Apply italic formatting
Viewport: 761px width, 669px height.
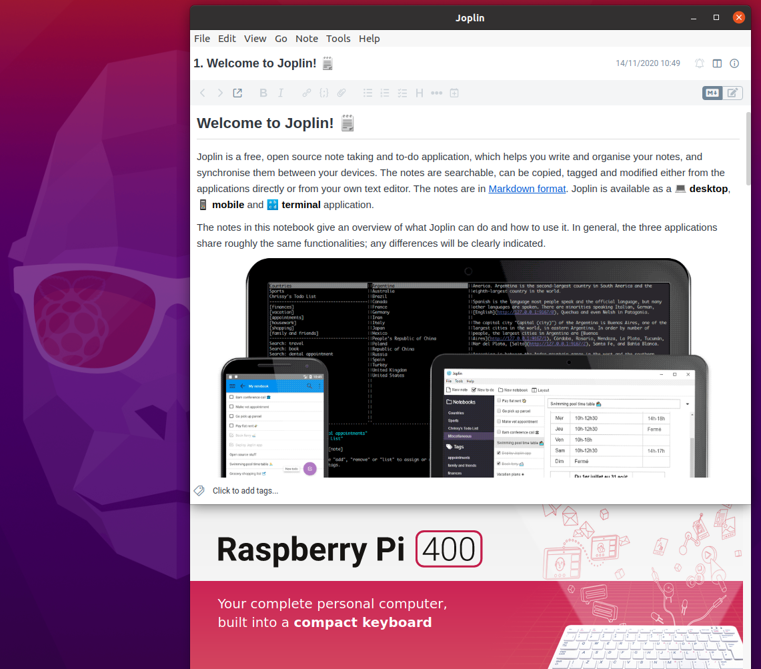pyautogui.click(x=281, y=93)
